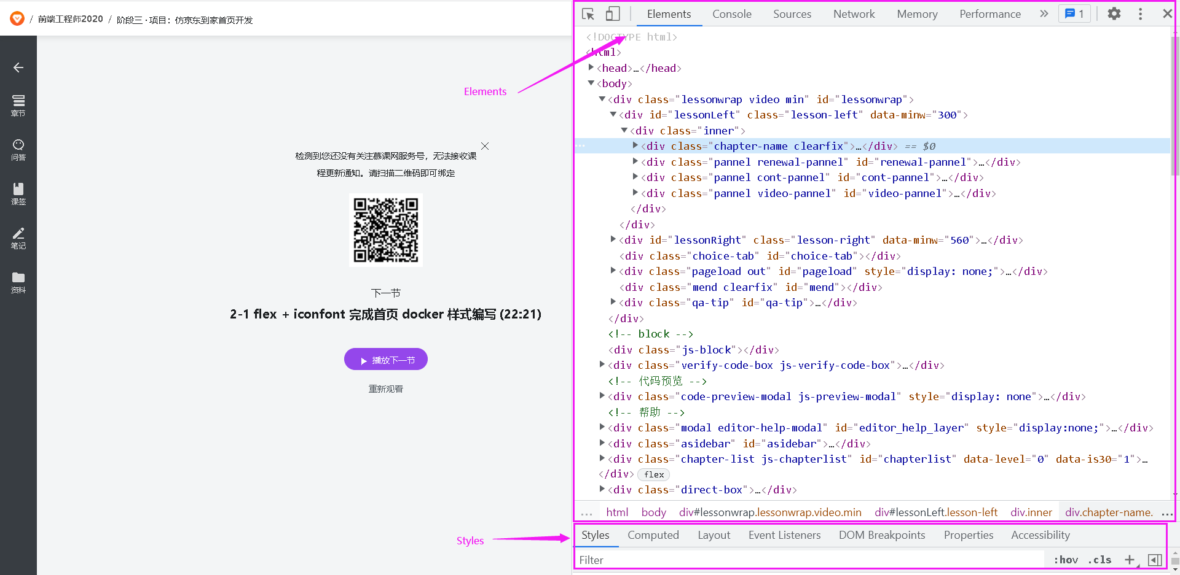This screenshot has height=575, width=1180.
Task: Expand the editor_help_layer modal node
Action: [x=602, y=427]
